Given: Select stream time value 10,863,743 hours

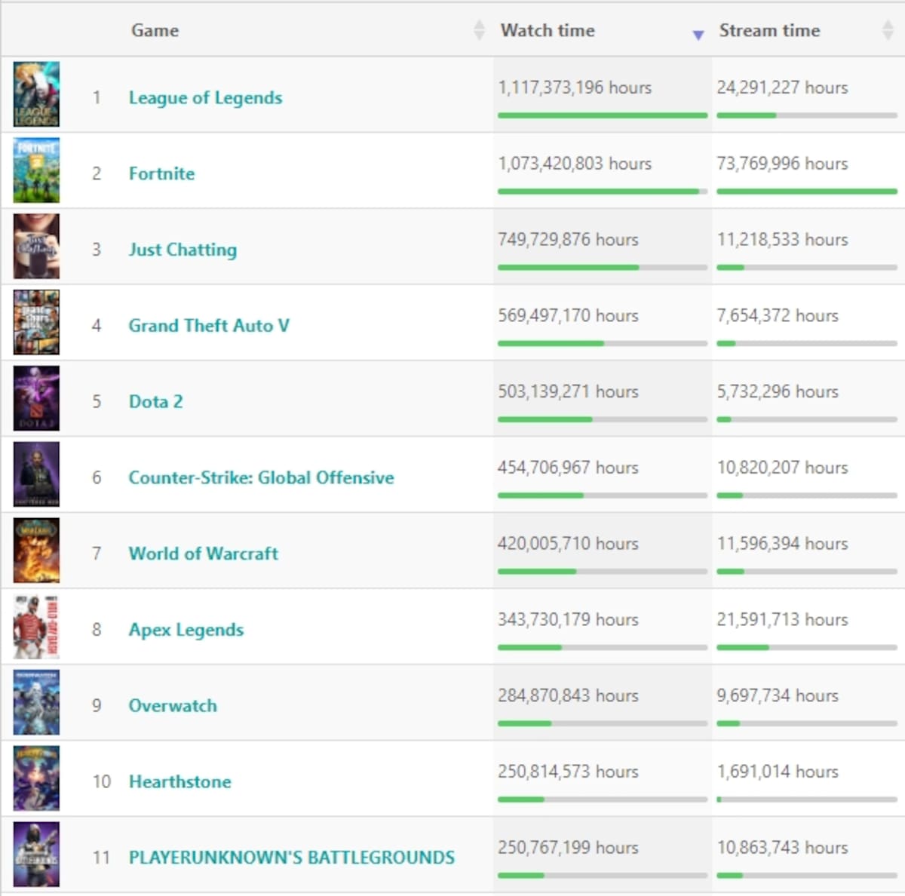Looking at the screenshot, I should tap(782, 848).
